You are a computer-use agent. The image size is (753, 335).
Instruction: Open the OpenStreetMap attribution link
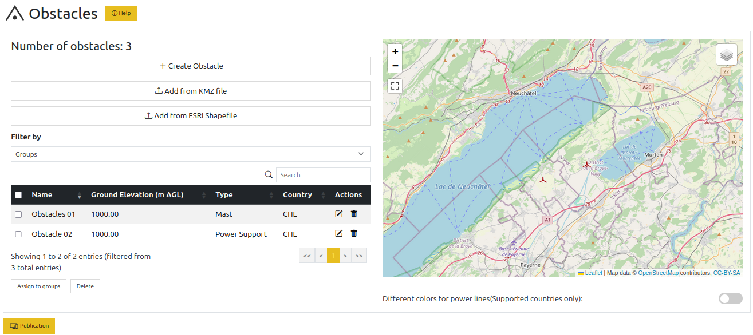click(x=659, y=273)
